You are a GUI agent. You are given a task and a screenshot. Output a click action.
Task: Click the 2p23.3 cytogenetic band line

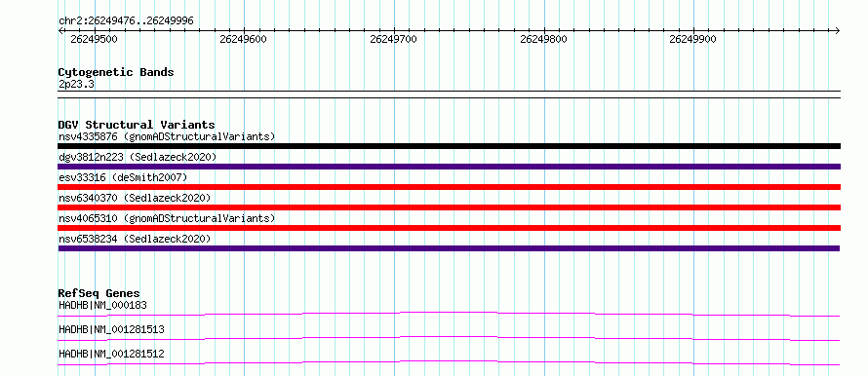coord(449,94)
